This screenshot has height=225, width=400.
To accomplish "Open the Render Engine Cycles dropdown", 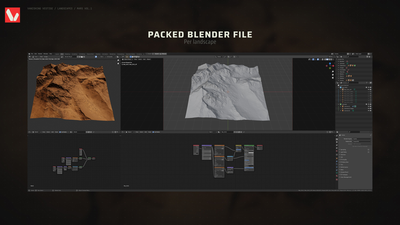I will point(362,139).
